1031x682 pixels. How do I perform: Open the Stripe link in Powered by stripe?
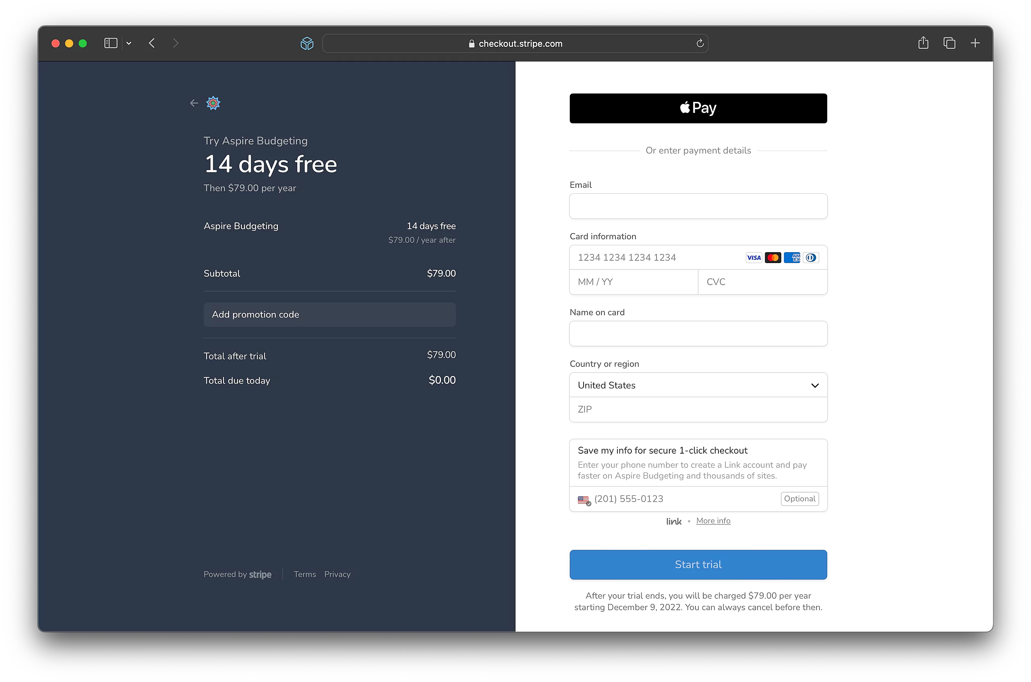[x=260, y=574]
